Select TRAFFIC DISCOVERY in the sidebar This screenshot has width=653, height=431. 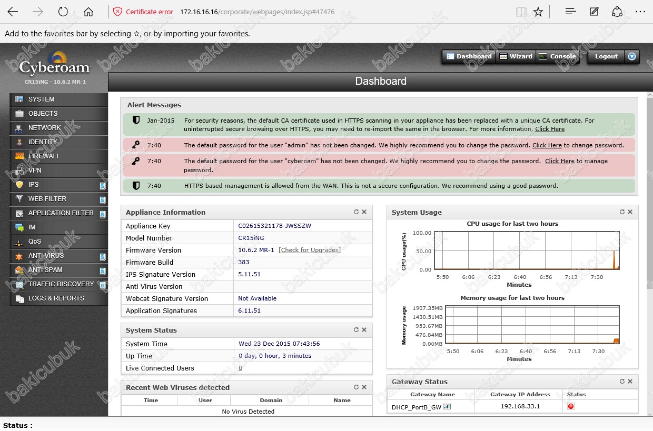58,284
